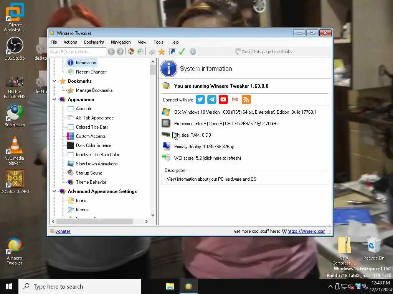Select Recent Changes tree item
This screenshot has width=393, height=294.
pos(91,72)
